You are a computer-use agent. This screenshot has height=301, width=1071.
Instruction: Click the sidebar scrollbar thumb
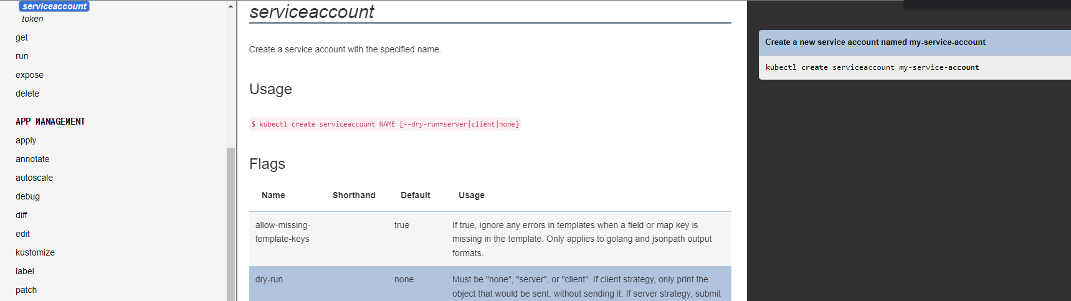click(231, 224)
